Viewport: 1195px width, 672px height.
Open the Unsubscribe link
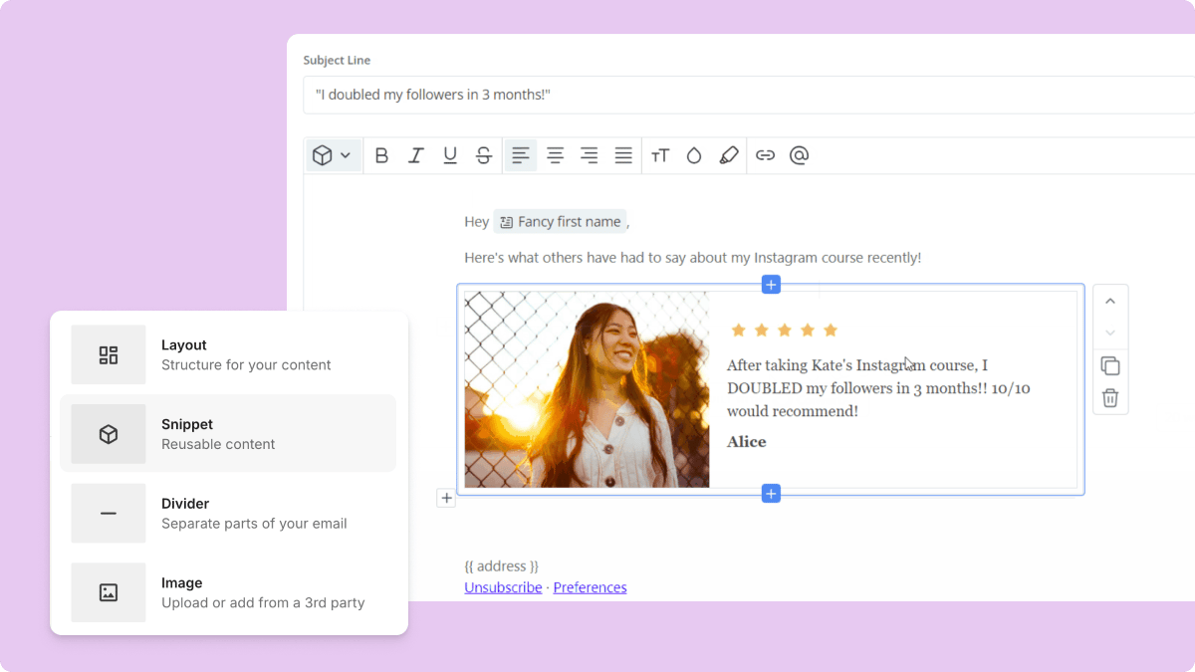[503, 587]
